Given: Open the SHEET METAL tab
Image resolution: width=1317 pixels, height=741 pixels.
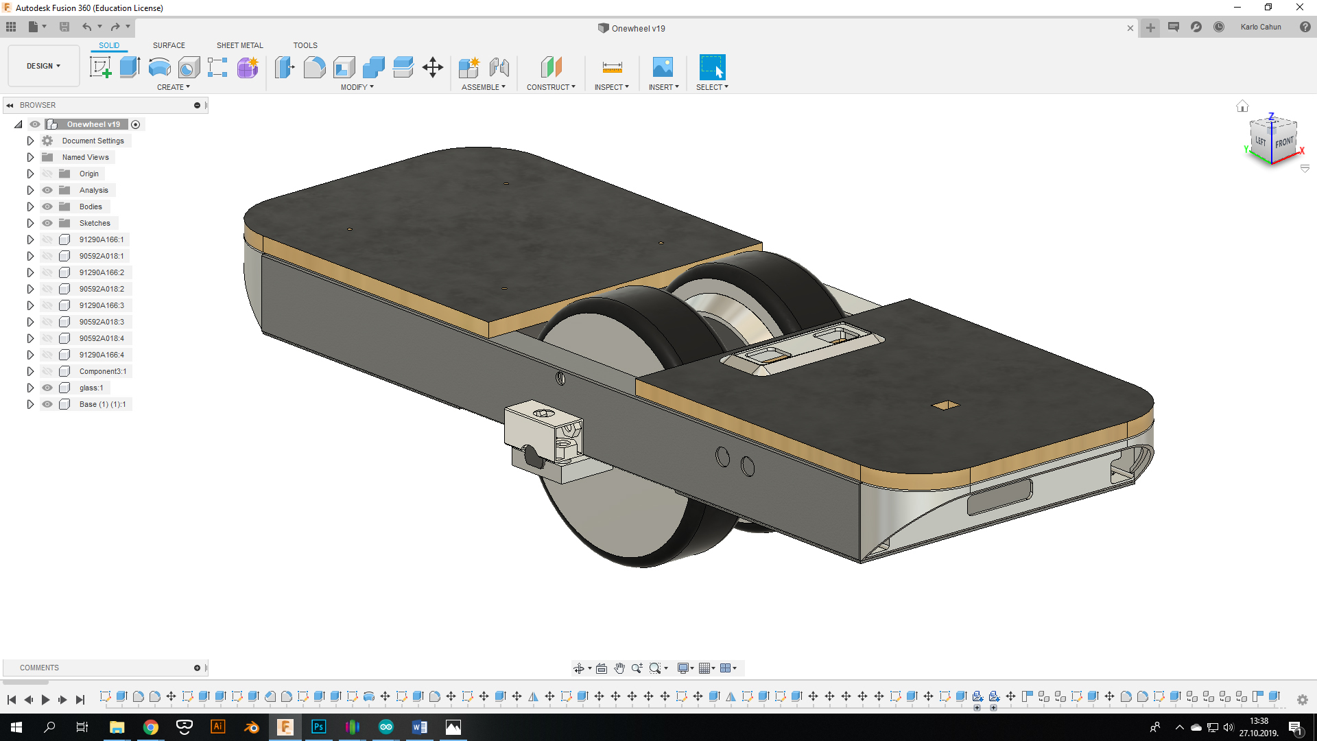Looking at the screenshot, I should pyautogui.click(x=239, y=45).
